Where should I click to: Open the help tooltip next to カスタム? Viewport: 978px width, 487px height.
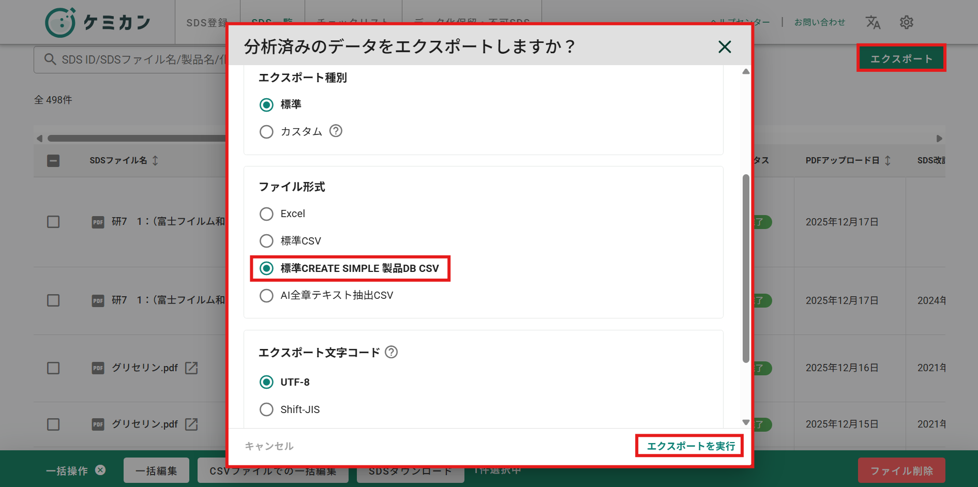click(x=336, y=131)
